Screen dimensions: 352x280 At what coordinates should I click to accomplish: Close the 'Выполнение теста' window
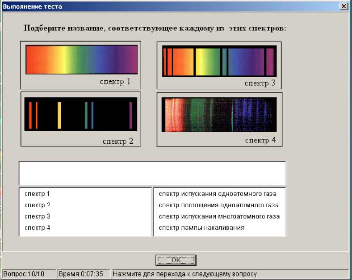coord(344,6)
